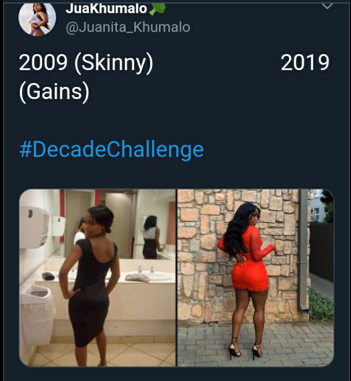The height and width of the screenshot is (381, 351).
Task: Open the tweet options chevron menu
Action: pos(327,6)
